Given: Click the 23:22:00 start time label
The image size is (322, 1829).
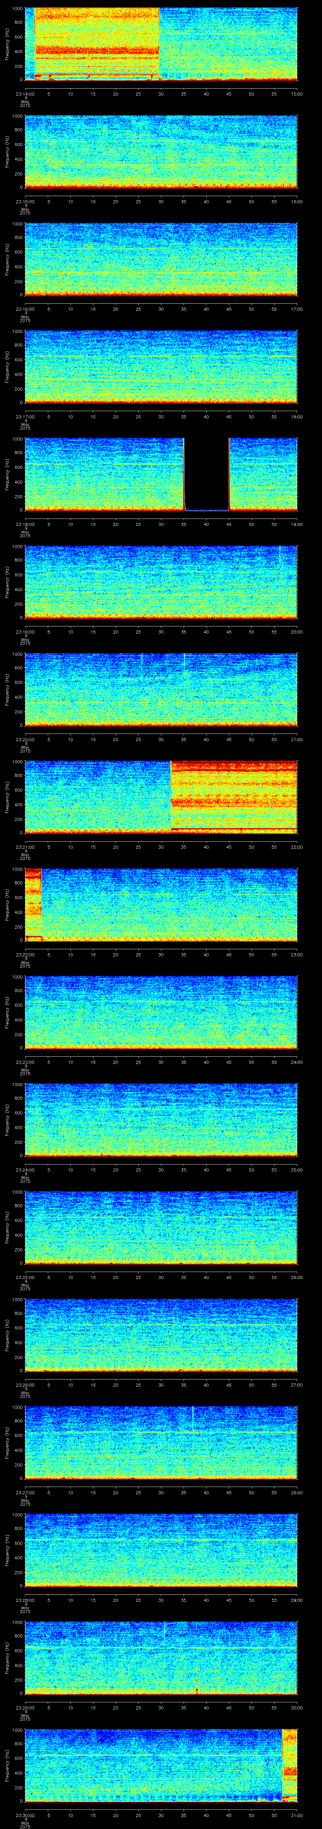Looking at the screenshot, I should tap(25, 954).
